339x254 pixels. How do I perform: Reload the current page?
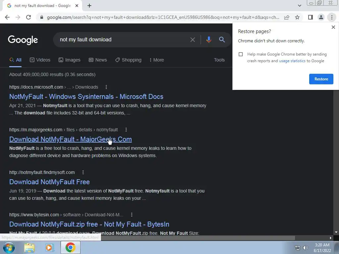click(28, 17)
